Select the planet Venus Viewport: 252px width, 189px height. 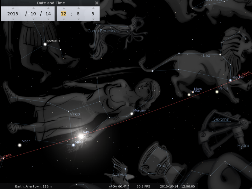[x=217, y=92]
